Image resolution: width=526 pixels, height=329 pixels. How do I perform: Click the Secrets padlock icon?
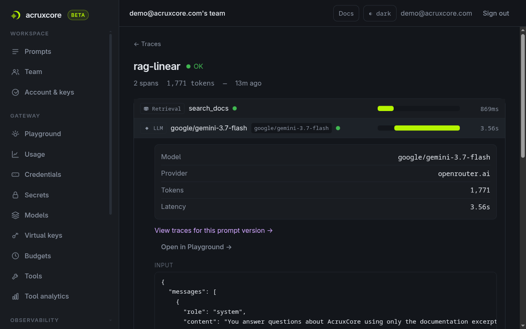coord(15,195)
